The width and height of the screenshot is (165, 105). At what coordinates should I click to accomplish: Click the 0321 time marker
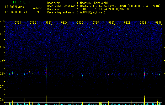[x=18, y=23]
